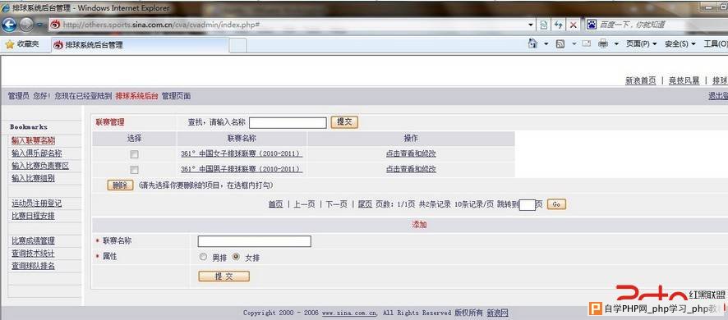
Task: Click the 排球系统后台 red header text
Action: pos(136,96)
